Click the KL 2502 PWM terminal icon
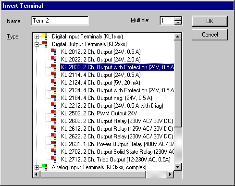Viewport: 235px width, 186px height. click(54, 113)
